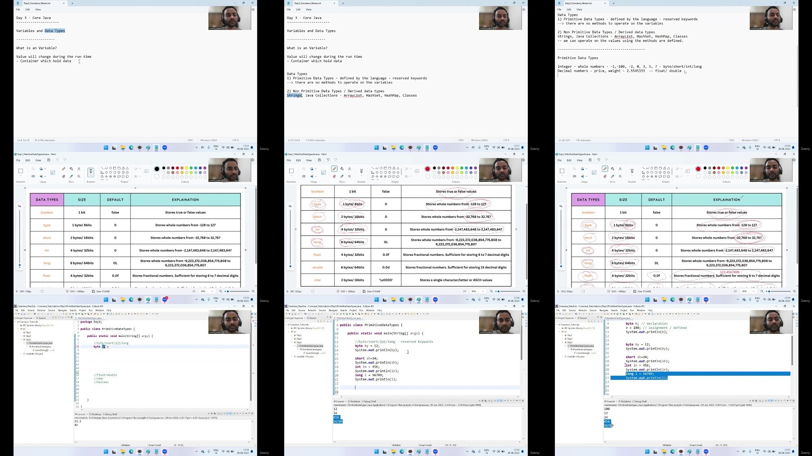Click '//float/double' comment in Eclipse editor
The height and width of the screenshot is (456, 812).
point(105,375)
